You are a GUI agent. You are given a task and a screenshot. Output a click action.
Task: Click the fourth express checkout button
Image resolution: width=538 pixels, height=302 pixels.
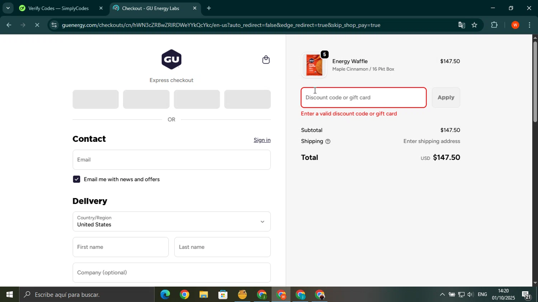[247, 99]
